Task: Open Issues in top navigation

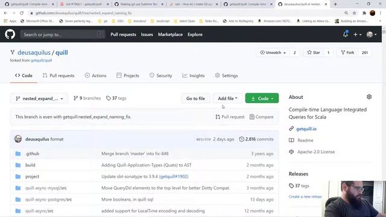Action: coord(147,35)
